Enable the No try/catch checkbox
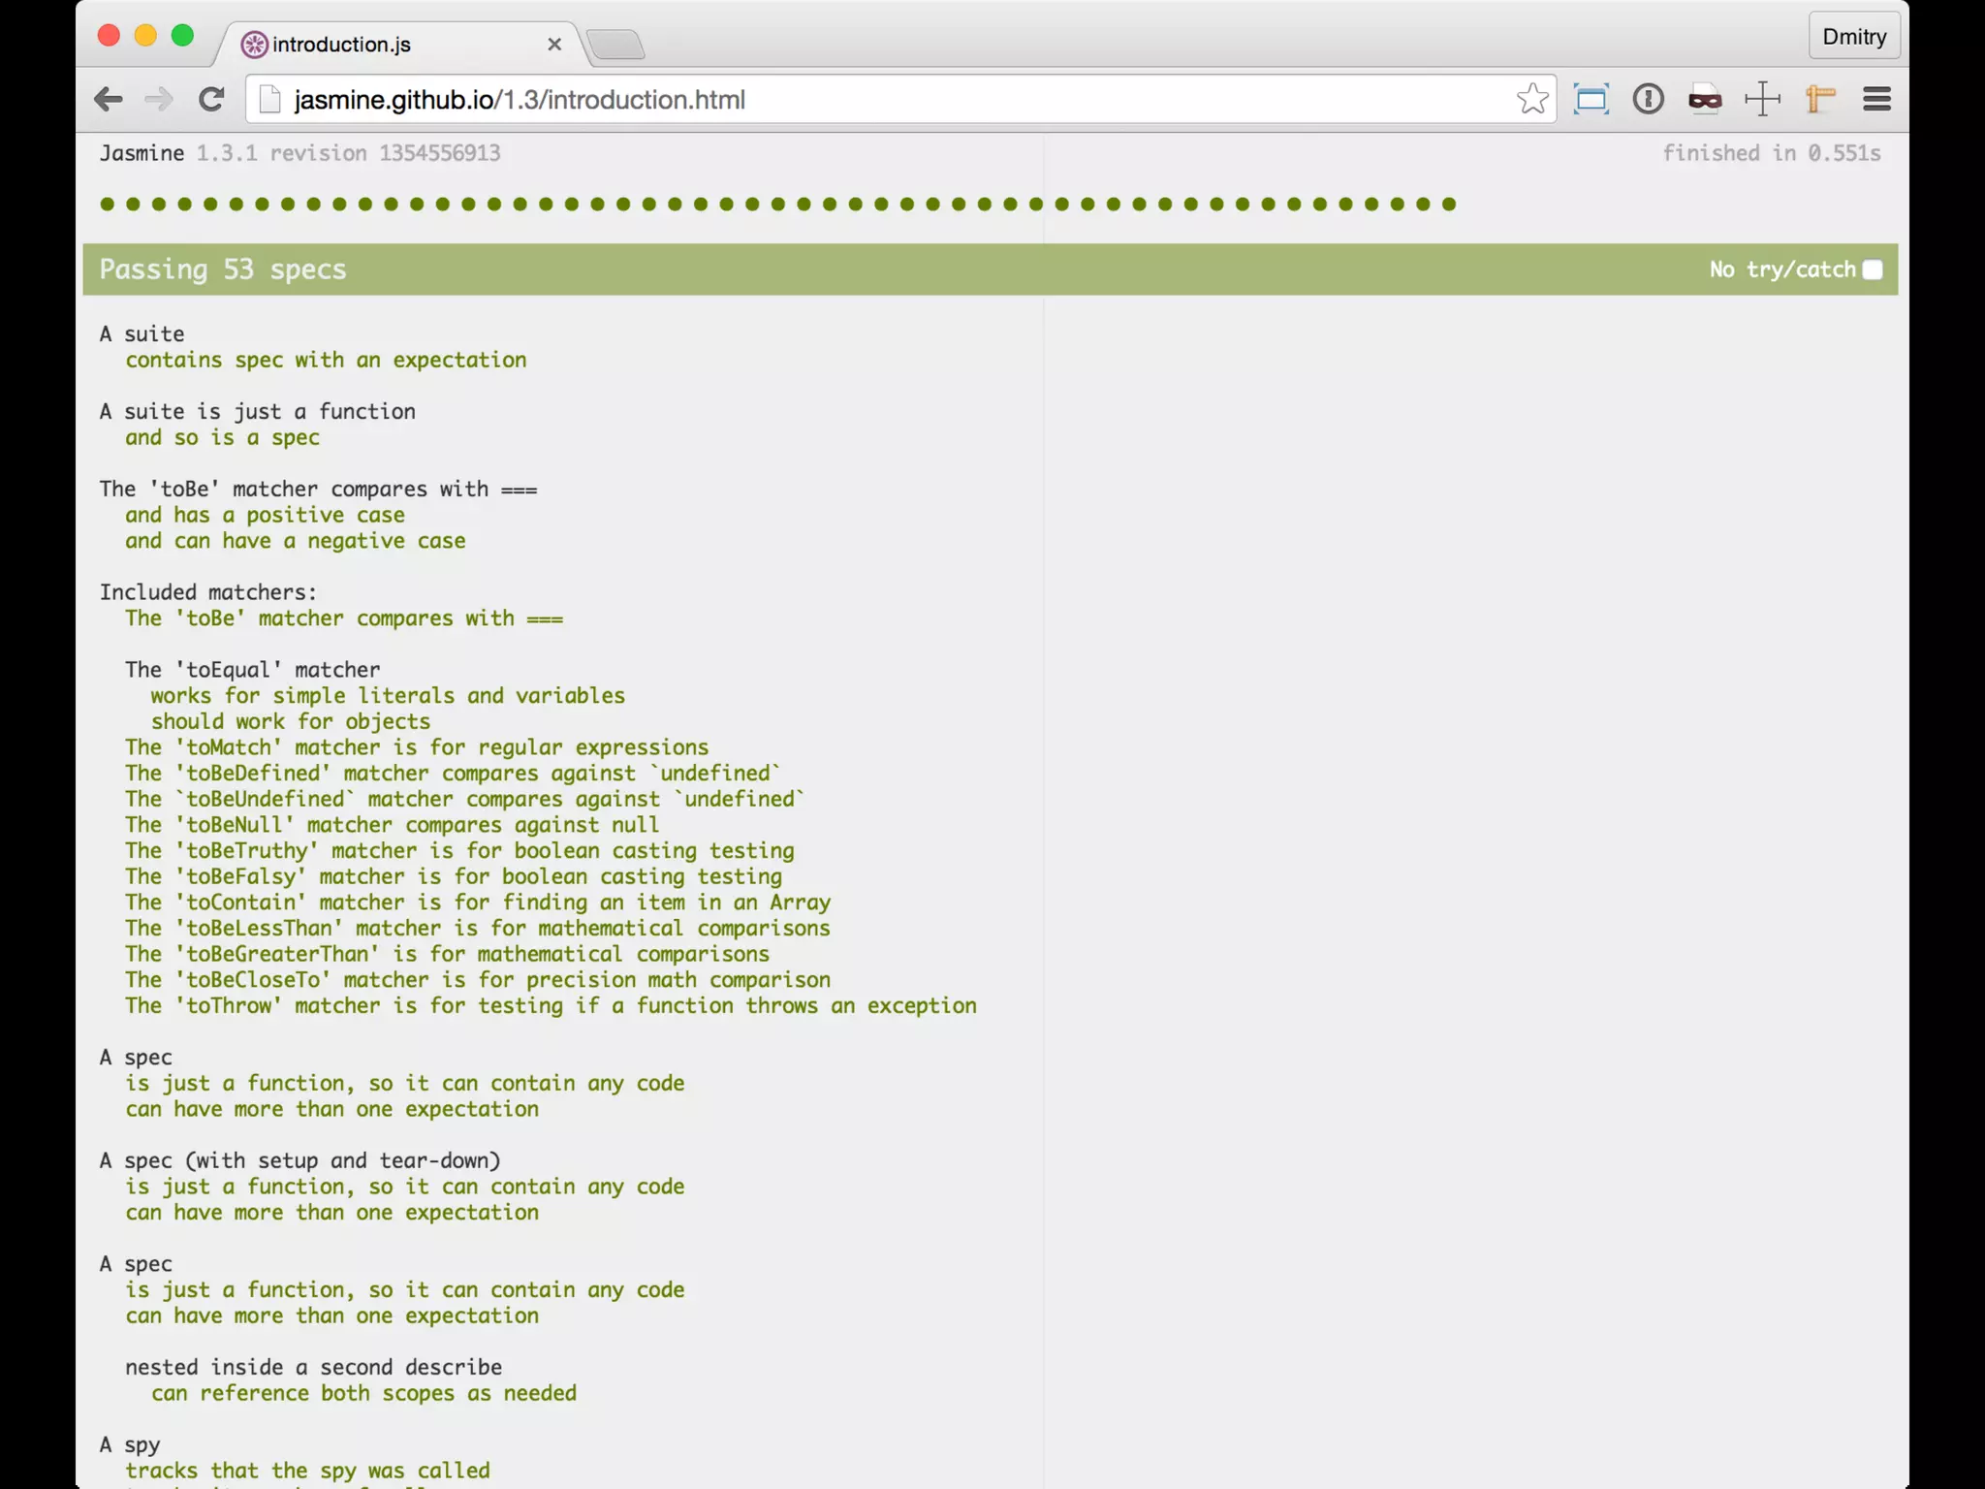Image resolution: width=1985 pixels, height=1489 pixels. 1873,269
